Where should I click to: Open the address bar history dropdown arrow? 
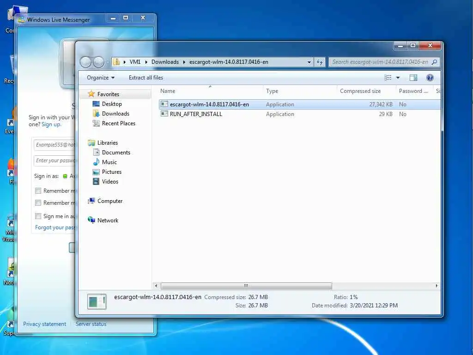point(309,62)
